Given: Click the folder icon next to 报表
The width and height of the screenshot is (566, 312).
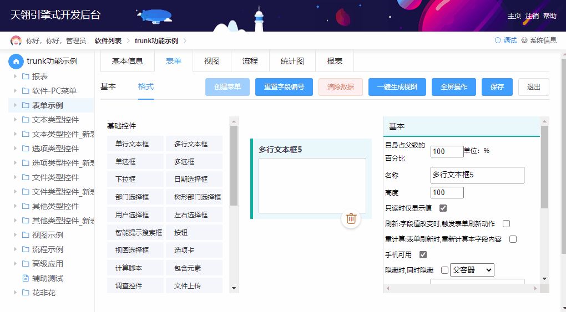Looking at the screenshot, I should click(25, 76).
